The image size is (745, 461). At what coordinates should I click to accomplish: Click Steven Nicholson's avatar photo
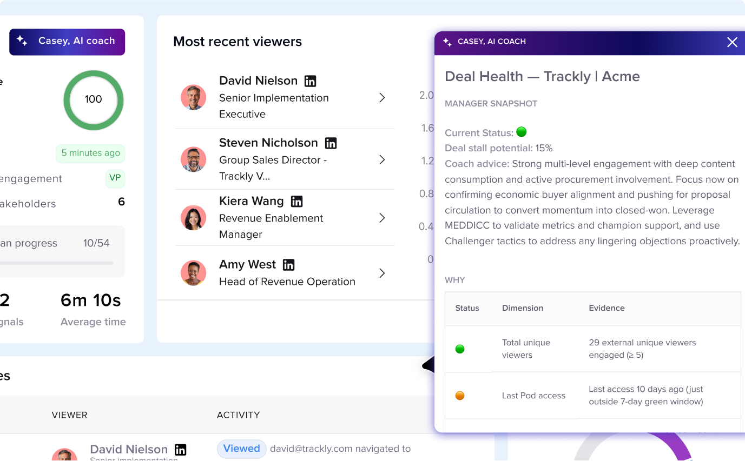click(x=193, y=159)
